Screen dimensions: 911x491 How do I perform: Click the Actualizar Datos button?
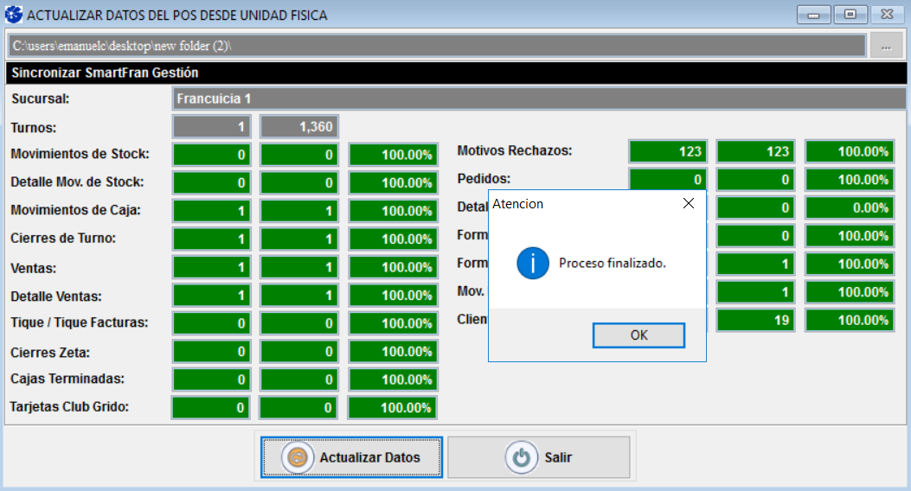(351, 457)
